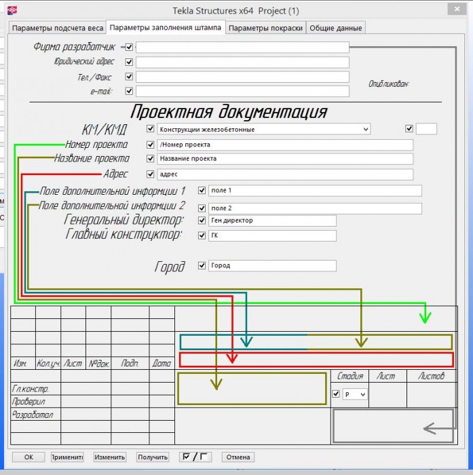Select the Общие данные tab

click(x=336, y=28)
